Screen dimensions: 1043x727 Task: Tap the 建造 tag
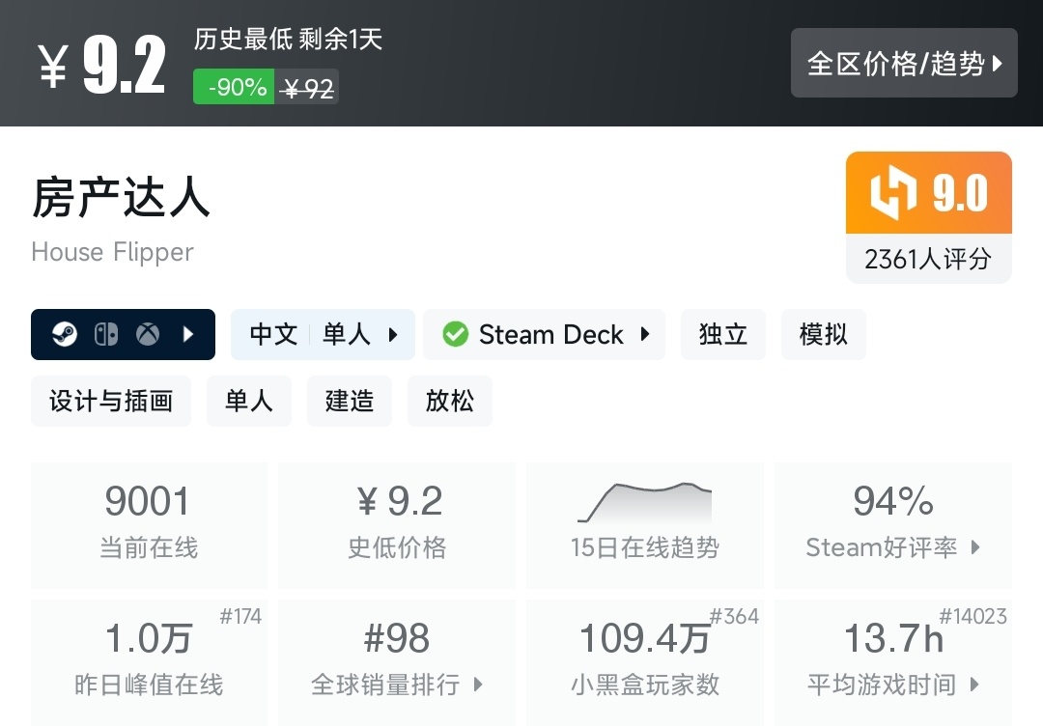click(350, 401)
